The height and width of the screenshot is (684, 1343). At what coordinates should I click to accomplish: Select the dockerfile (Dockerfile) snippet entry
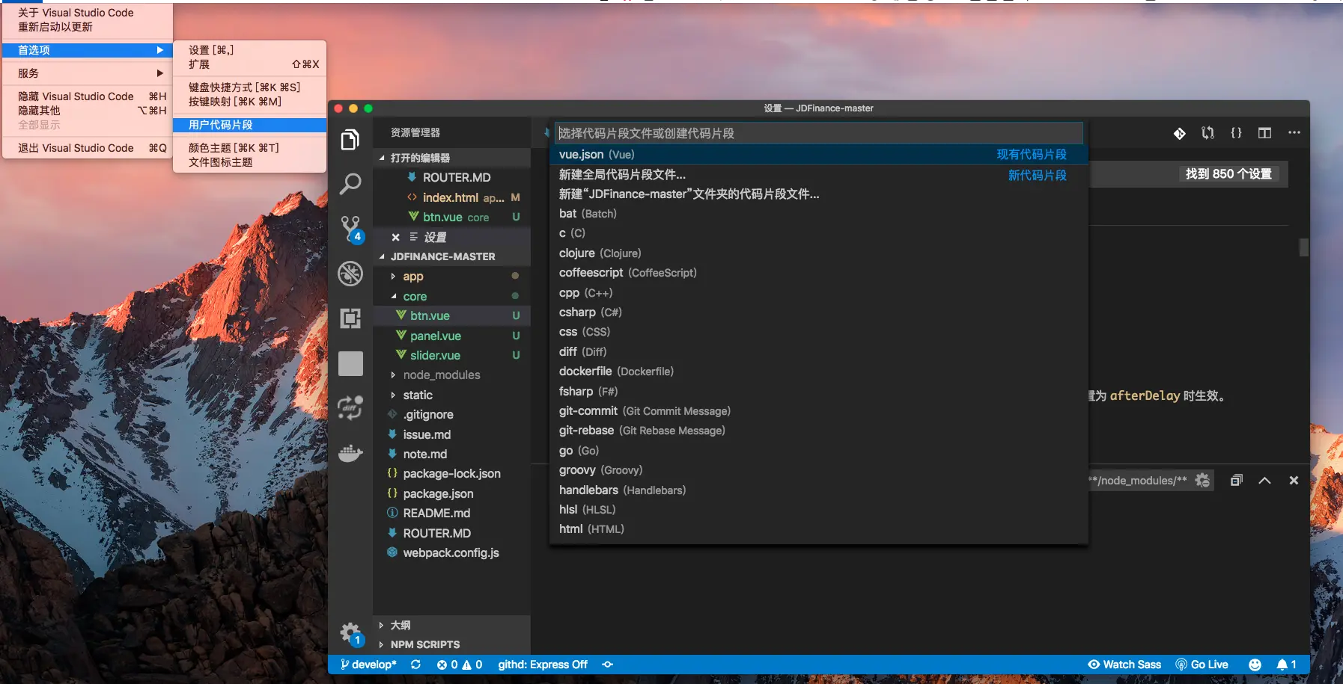pos(818,372)
